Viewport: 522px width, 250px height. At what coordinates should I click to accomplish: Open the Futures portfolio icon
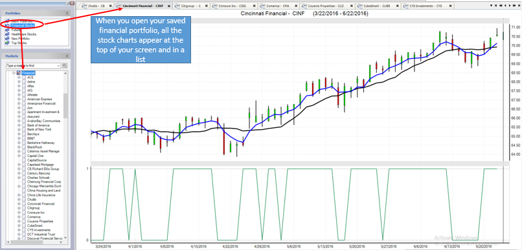click(x=7, y=30)
